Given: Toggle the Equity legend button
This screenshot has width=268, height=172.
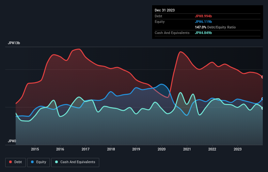Looking at the screenshot, I should pyautogui.click(x=39, y=162).
